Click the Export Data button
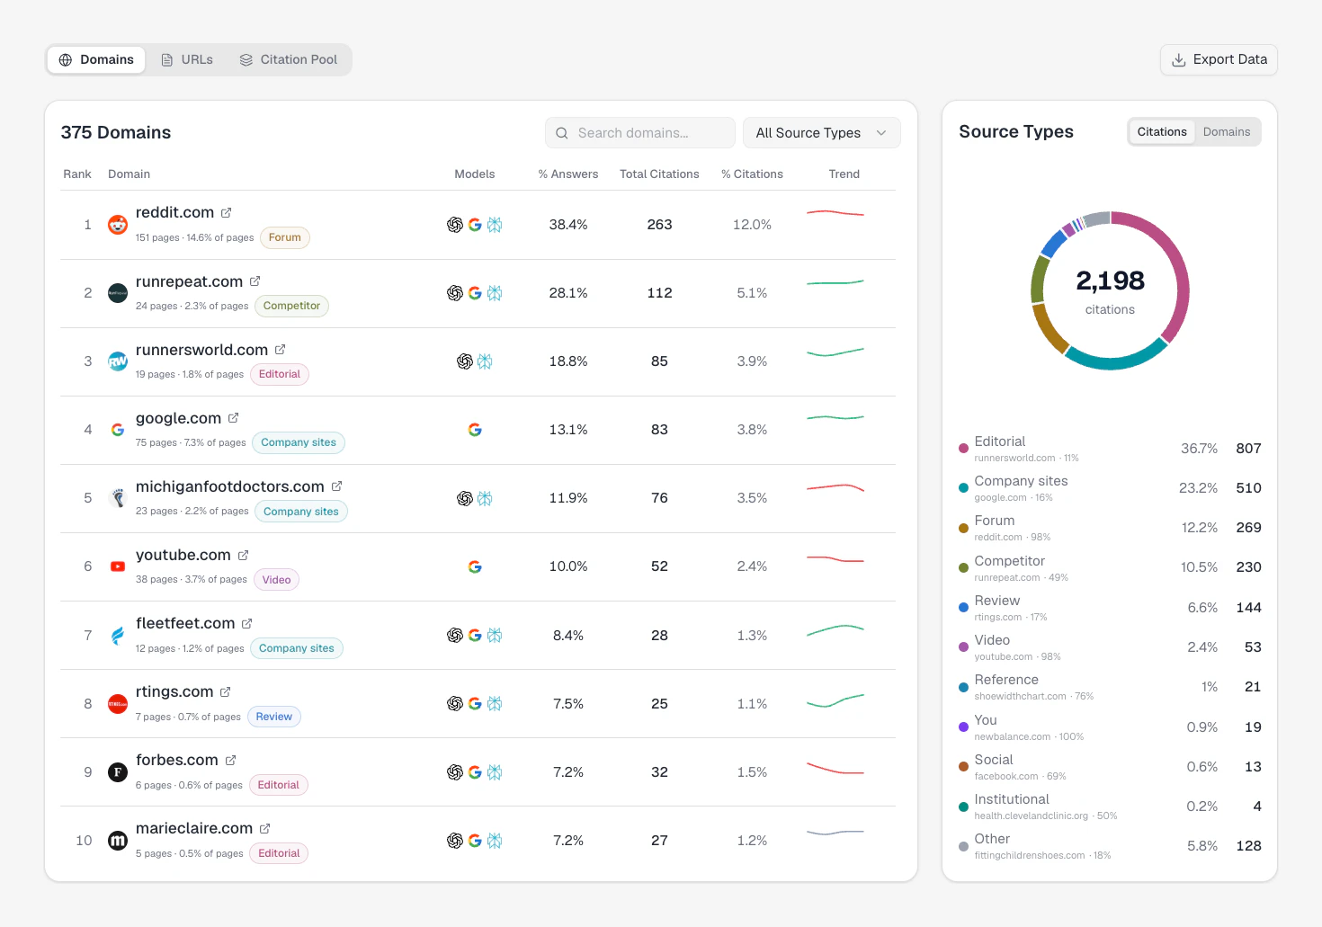Screen dimensions: 1322x927 point(1219,60)
